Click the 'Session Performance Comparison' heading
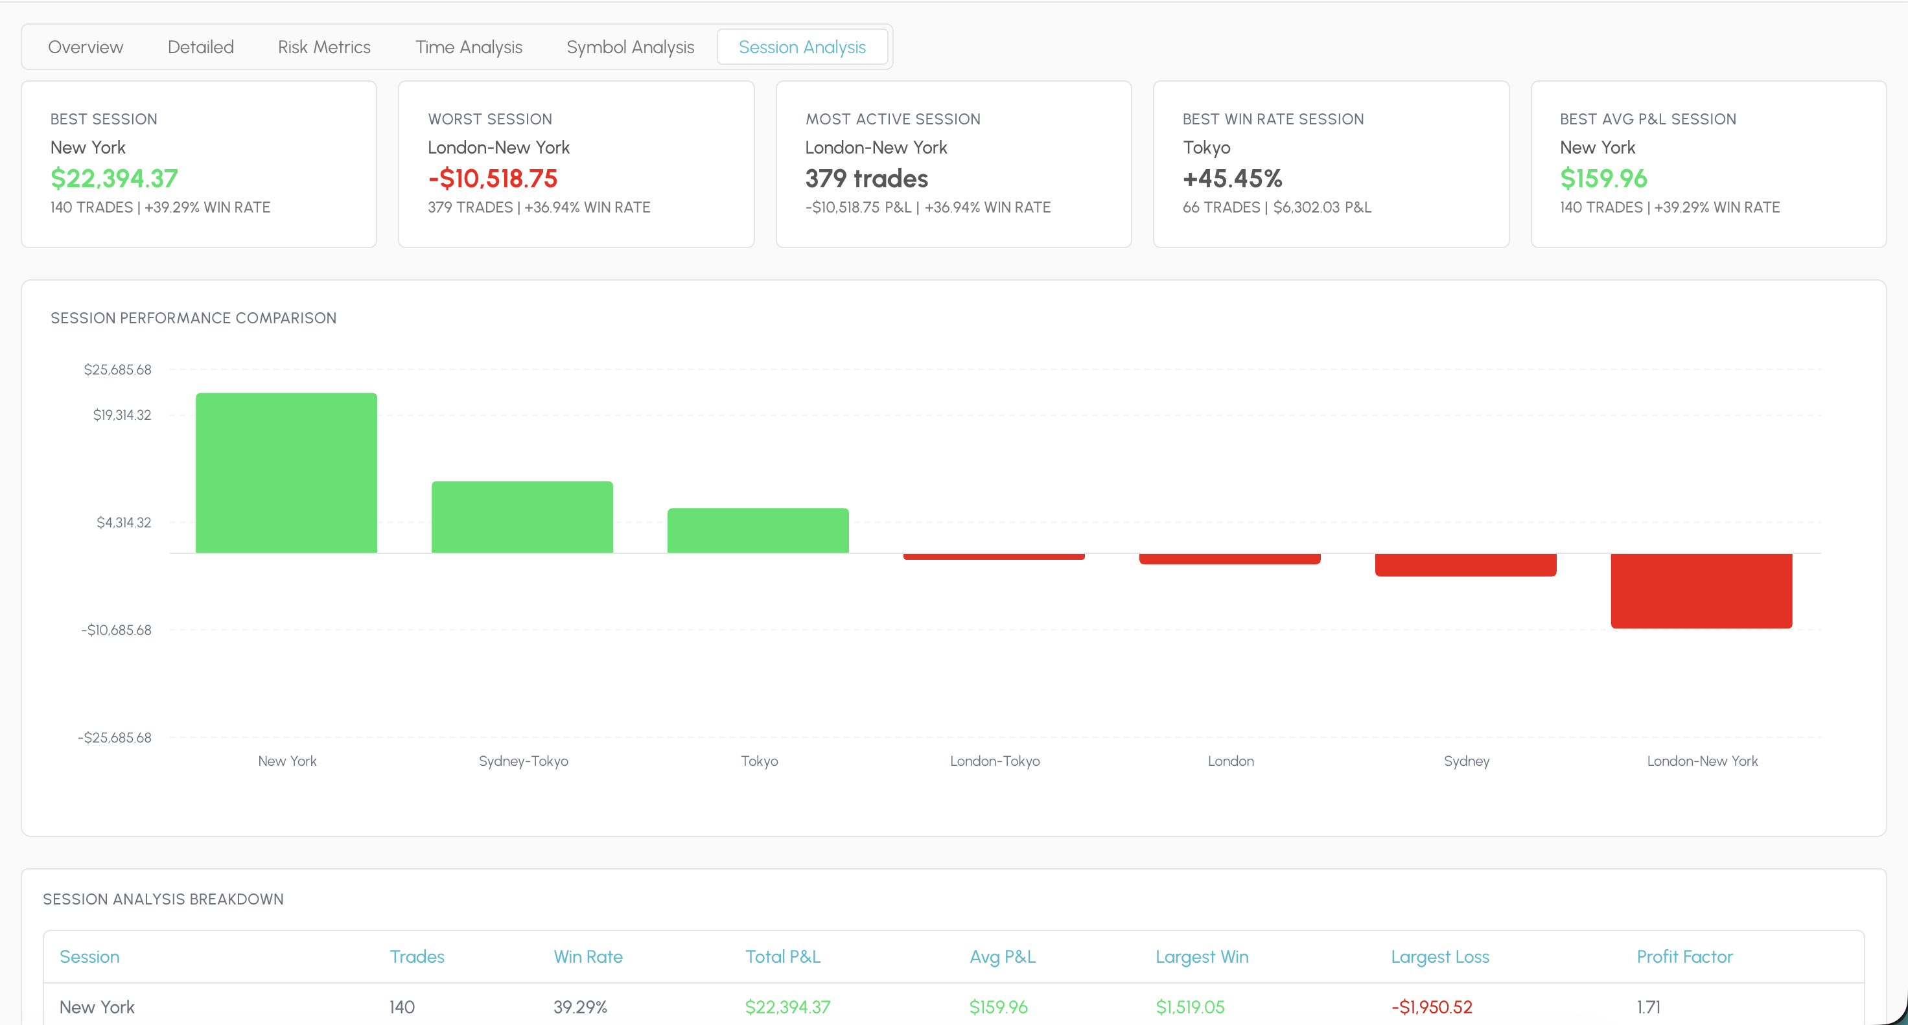Image resolution: width=1908 pixels, height=1025 pixels. point(193,317)
